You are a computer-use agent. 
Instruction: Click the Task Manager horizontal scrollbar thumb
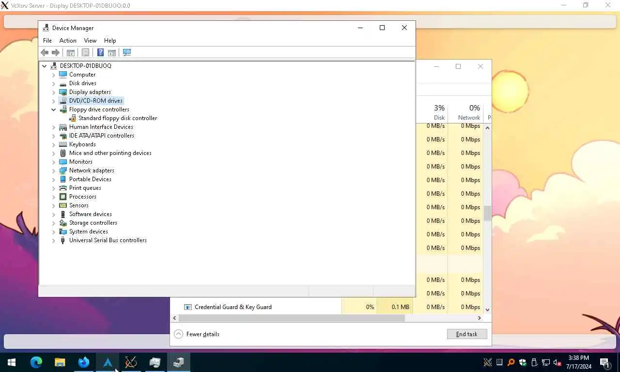pos(292,318)
